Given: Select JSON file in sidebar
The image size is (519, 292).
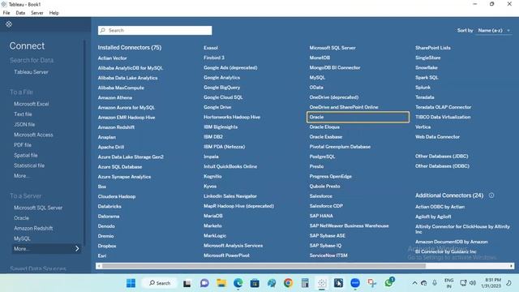Looking at the screenshot, I should (x=24, y=124).
